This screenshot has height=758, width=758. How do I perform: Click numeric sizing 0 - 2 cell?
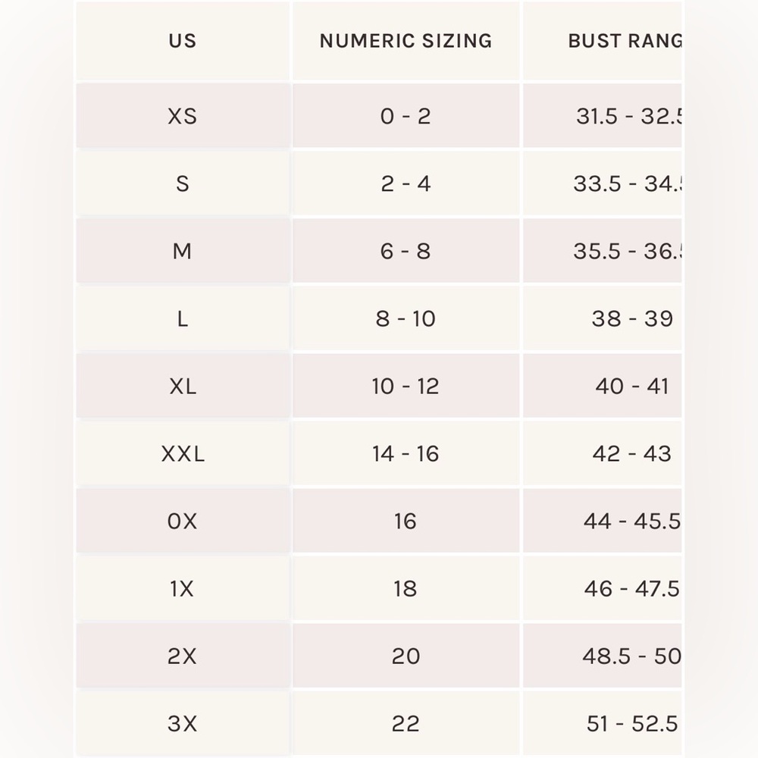pos(406,115)
